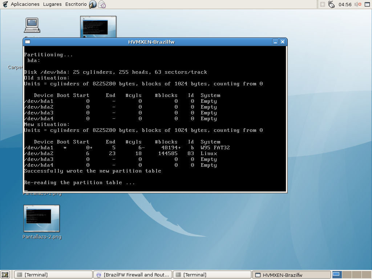
Task: Click the mouse notification icon in panel
Action: tap(331, 4)
